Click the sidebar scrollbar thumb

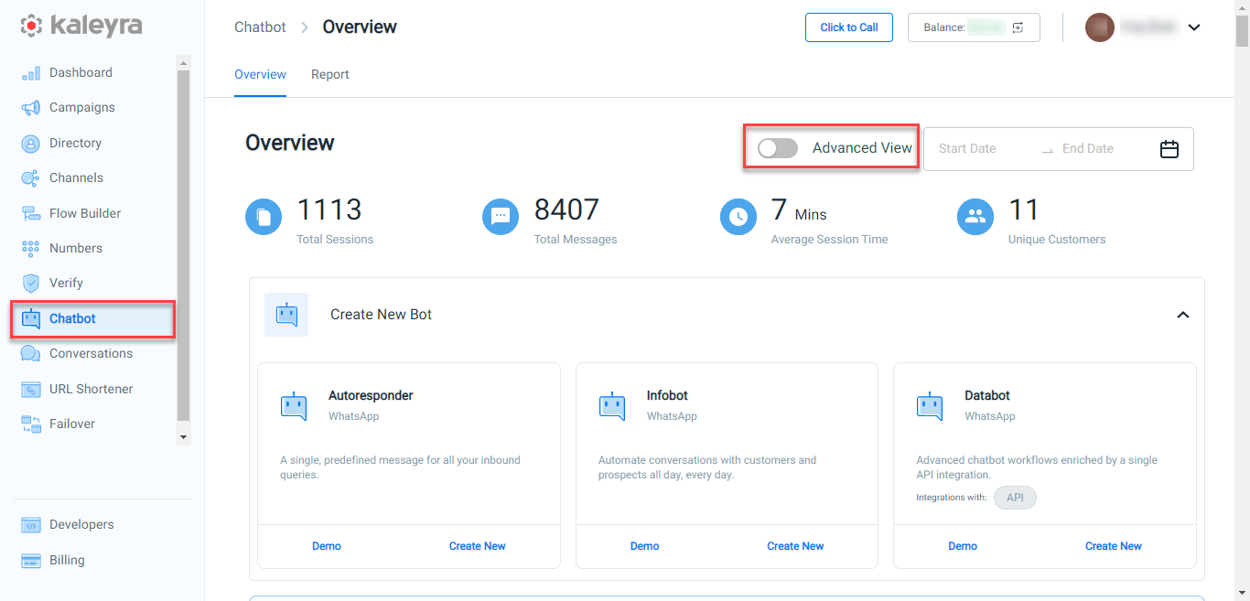click(184, 245)
